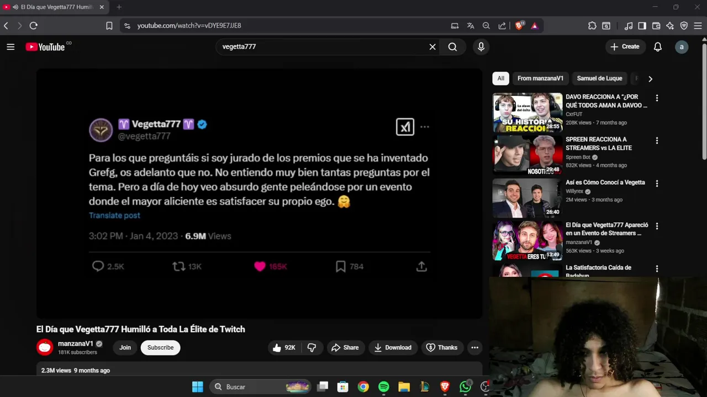The width and height of the screenshot is (707, 397).
Task: Download the video
Action: 393,347
